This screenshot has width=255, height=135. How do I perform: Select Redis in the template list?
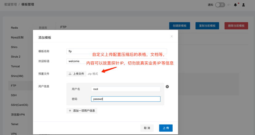click(x=14, y=28)
